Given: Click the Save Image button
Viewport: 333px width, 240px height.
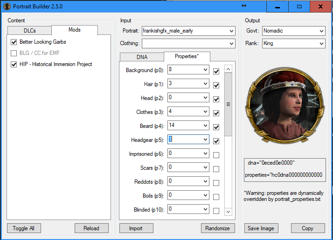Looking at the screenshot, I should tap(261, 228).
